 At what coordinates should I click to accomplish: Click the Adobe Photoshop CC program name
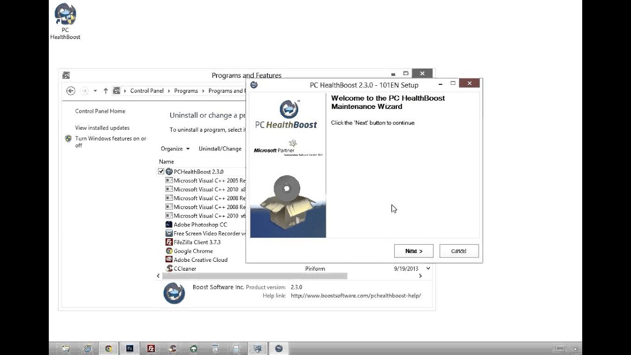[x=200, y=224]
